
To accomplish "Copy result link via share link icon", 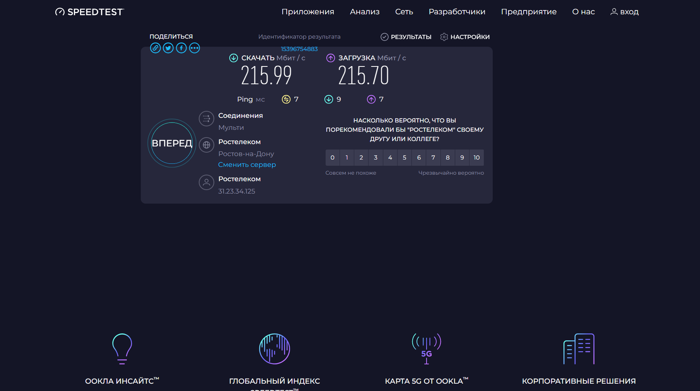I will pyautogui.click(x=155, y=48).
